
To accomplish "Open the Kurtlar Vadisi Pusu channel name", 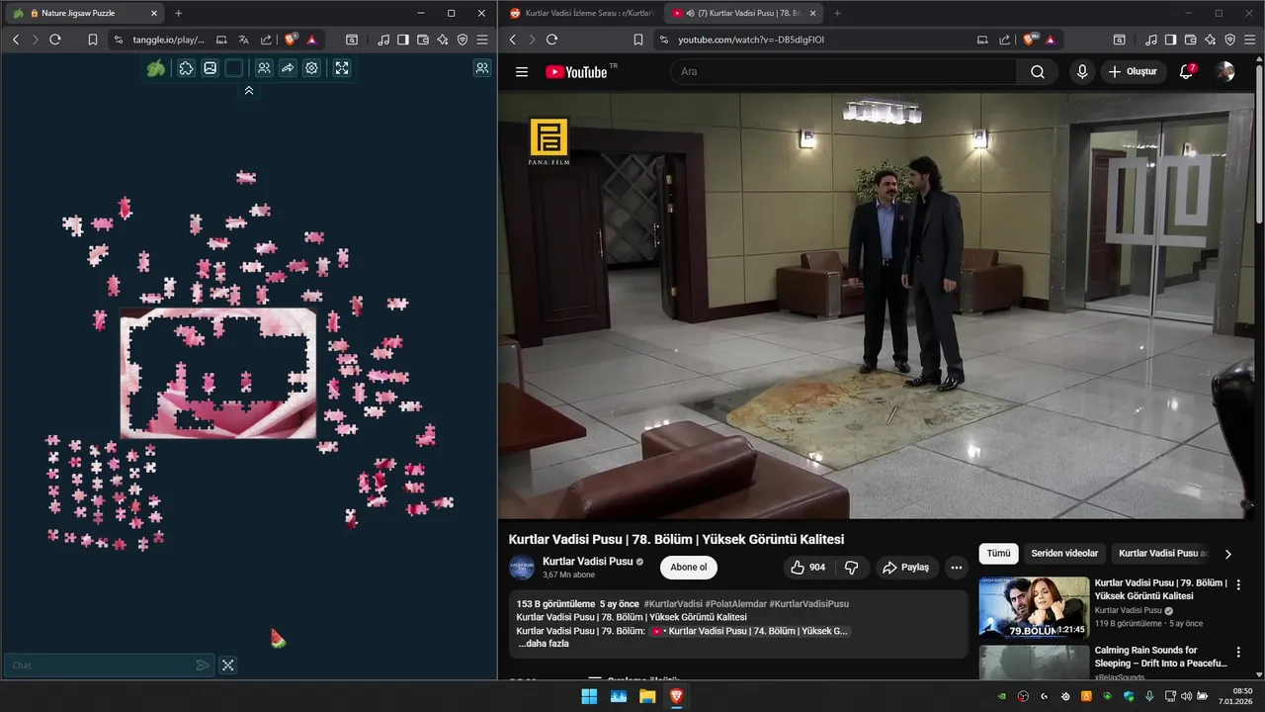I will click(587, 561).
